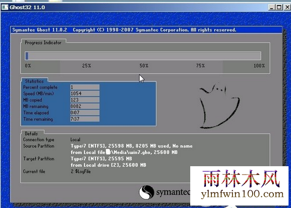The image size is (291, 208).
Task: Click the 100% progress label
Action: 259,65
